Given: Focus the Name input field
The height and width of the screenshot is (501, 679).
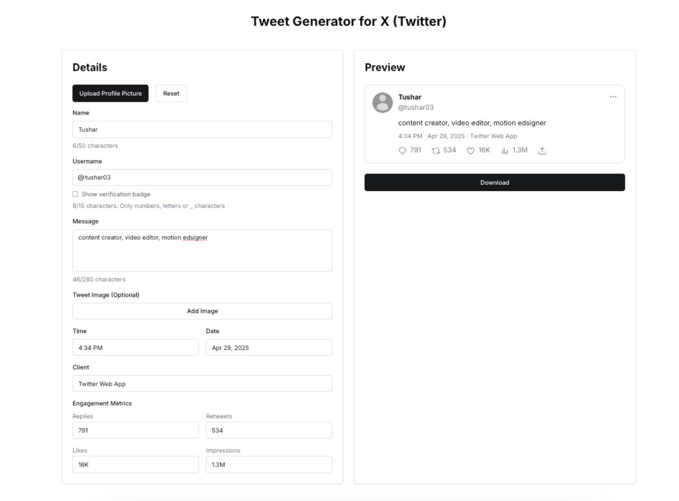Looking at the screenshot, I should coord(202,129).
